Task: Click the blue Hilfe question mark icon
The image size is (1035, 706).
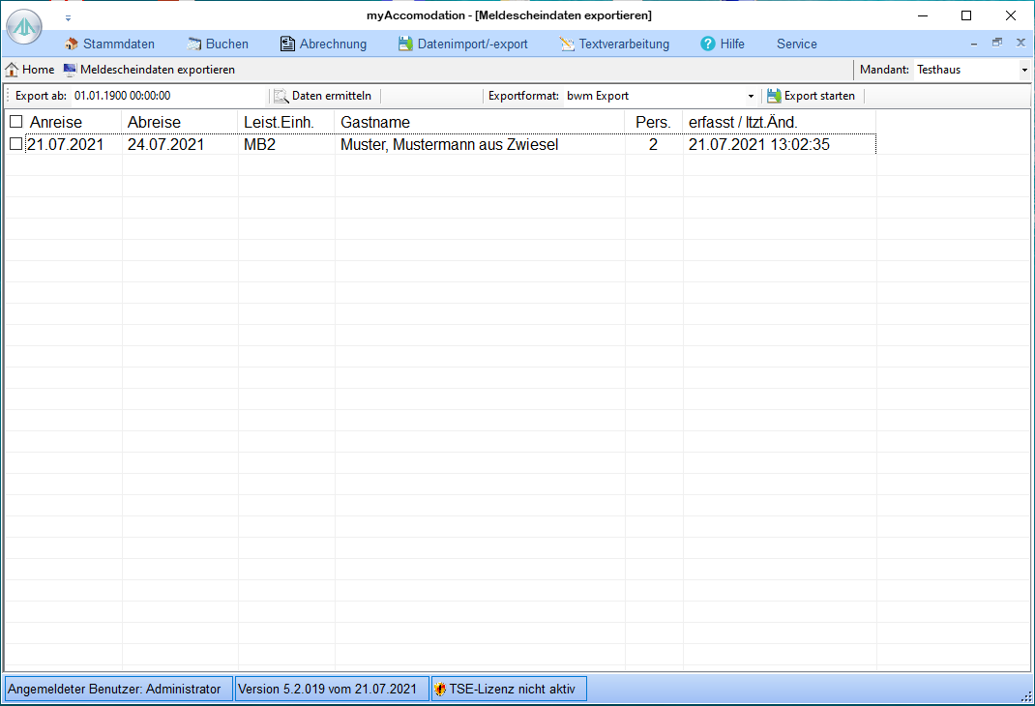Action: coord(708,44)
